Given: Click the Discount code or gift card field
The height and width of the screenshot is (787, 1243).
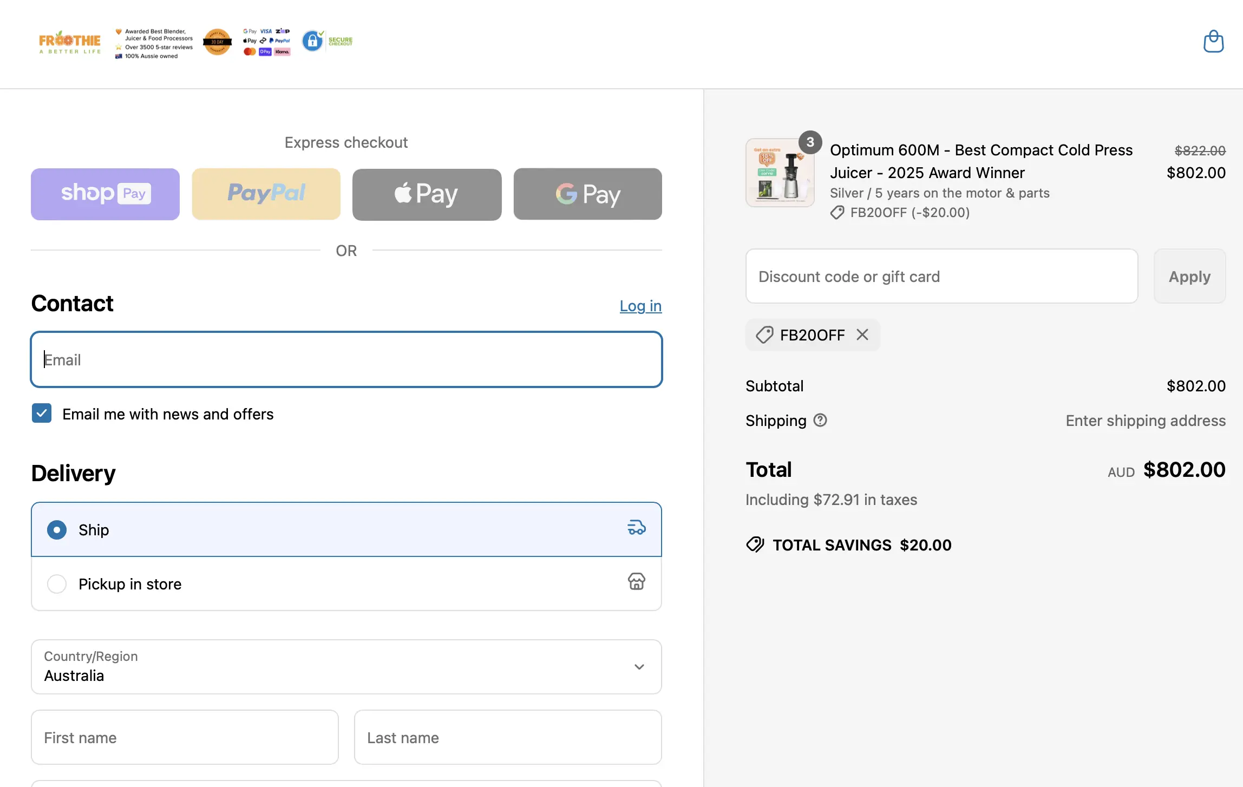Looking at the screenshot, I should 941,276.
